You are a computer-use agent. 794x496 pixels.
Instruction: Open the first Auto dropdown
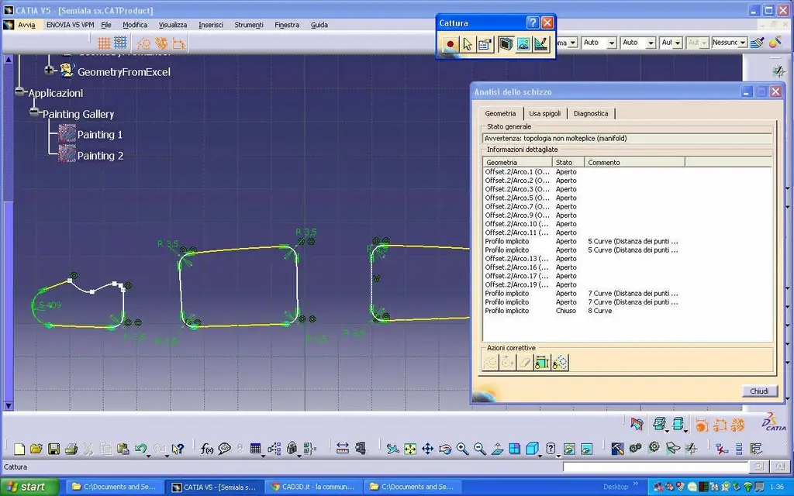point(611,43)
